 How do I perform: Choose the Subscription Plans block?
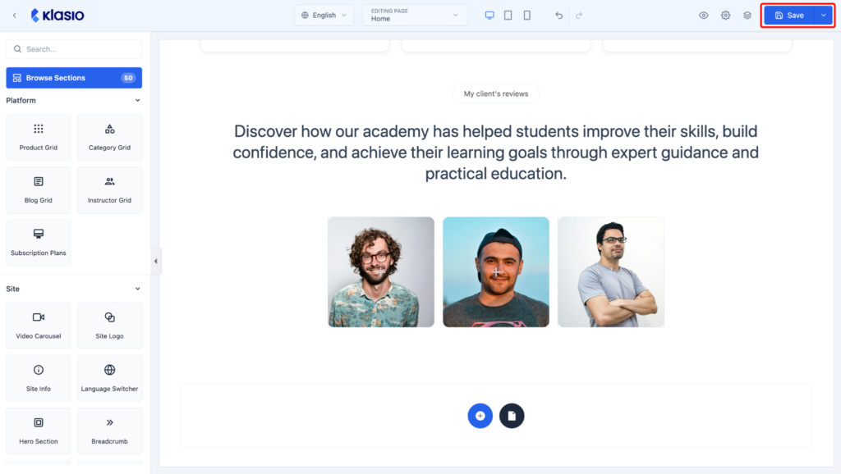coord(38,243)
